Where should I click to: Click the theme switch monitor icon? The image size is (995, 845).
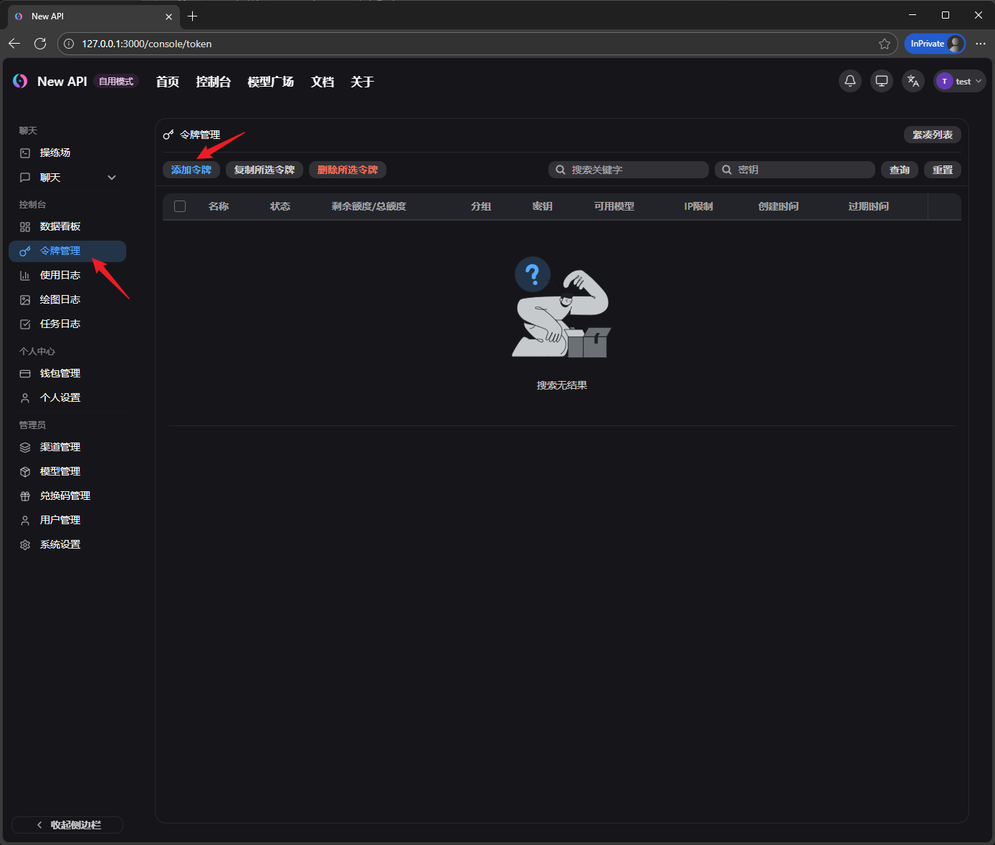881,81
